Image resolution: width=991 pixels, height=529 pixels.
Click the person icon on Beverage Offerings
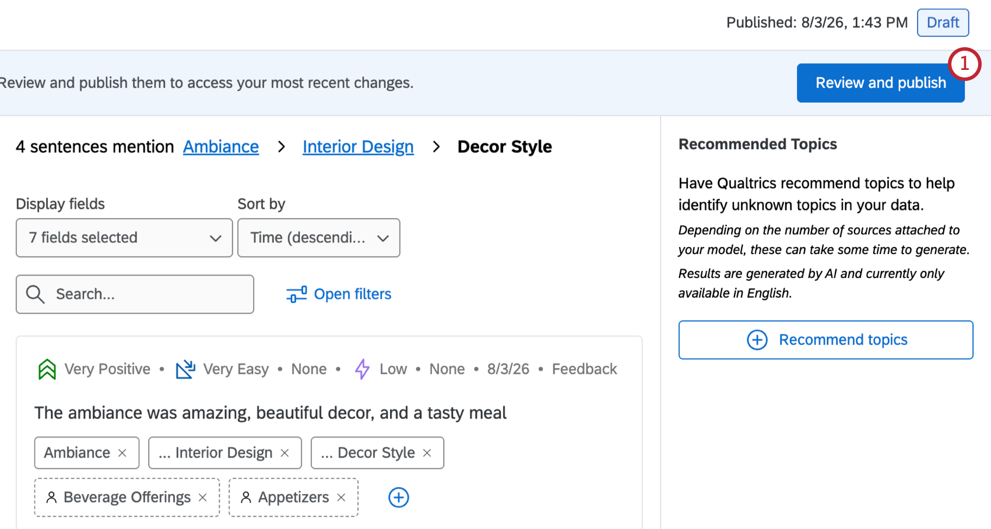[x=51, y=497]
